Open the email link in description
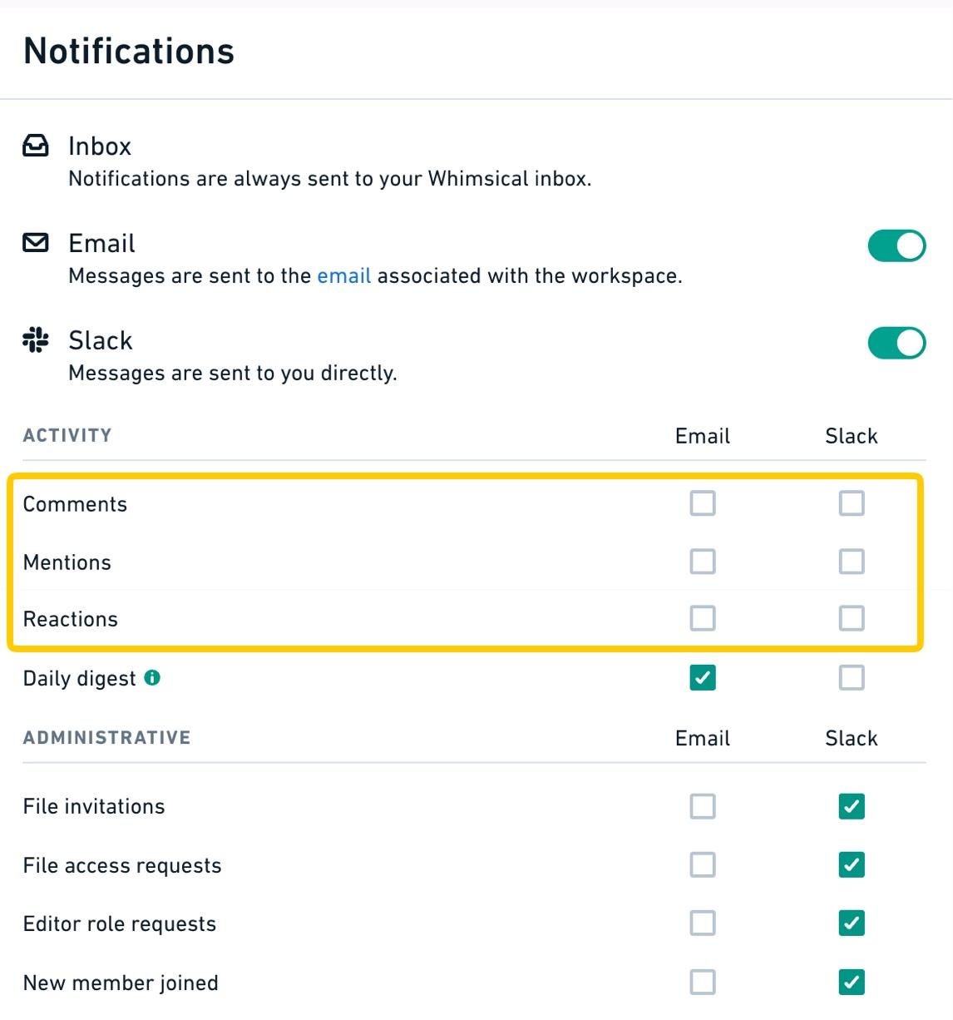The image size is (953, 1020). [343, 276]
